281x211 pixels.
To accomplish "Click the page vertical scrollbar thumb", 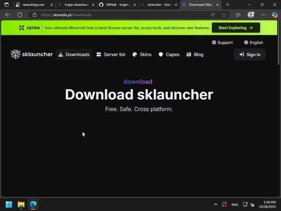I will [279, 43].
